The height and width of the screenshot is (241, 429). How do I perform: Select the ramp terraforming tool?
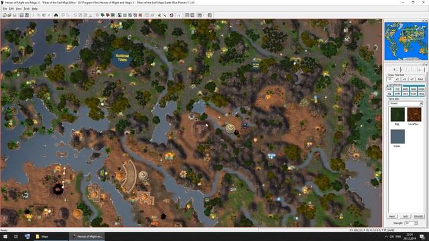point(422,94)
